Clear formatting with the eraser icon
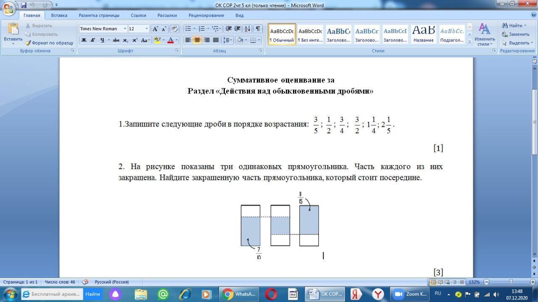Viewport: 538px width, 302px height. point(175,29)
